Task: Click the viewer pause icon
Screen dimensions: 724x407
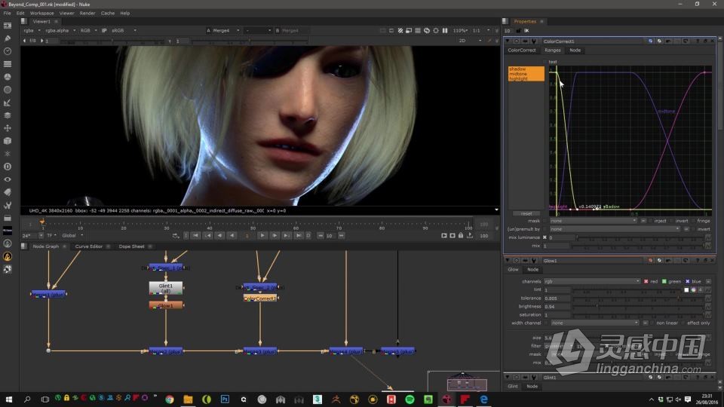Action: [445, 30]
